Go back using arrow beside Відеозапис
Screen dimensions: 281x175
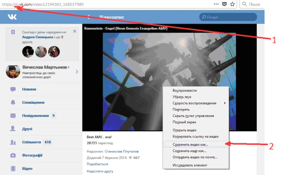[x=88, y=17]
